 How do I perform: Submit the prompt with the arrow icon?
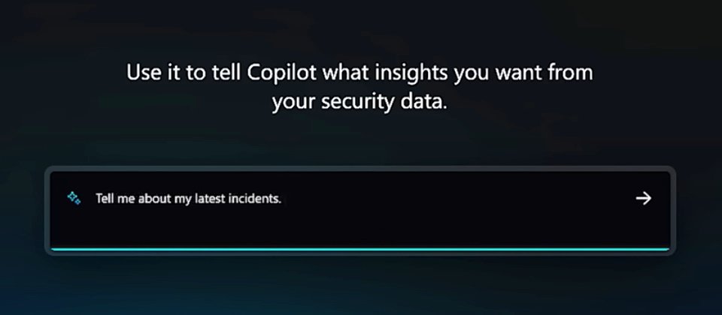point(643,198)
